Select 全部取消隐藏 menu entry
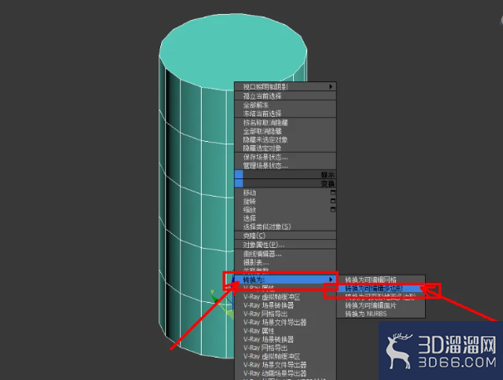Image resolution: width=503 pixels, height=380 pixels. 286,131
